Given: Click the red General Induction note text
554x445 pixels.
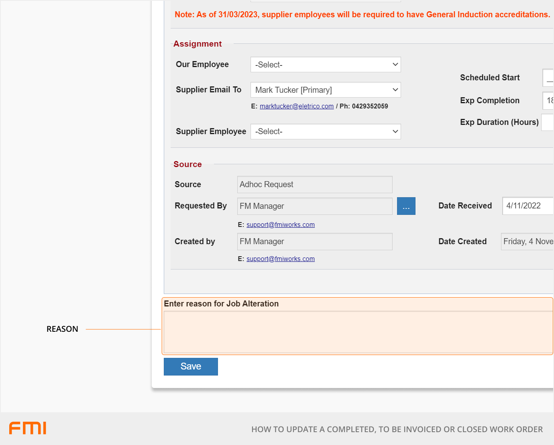Looking at the screenshot, I should 362,15.
